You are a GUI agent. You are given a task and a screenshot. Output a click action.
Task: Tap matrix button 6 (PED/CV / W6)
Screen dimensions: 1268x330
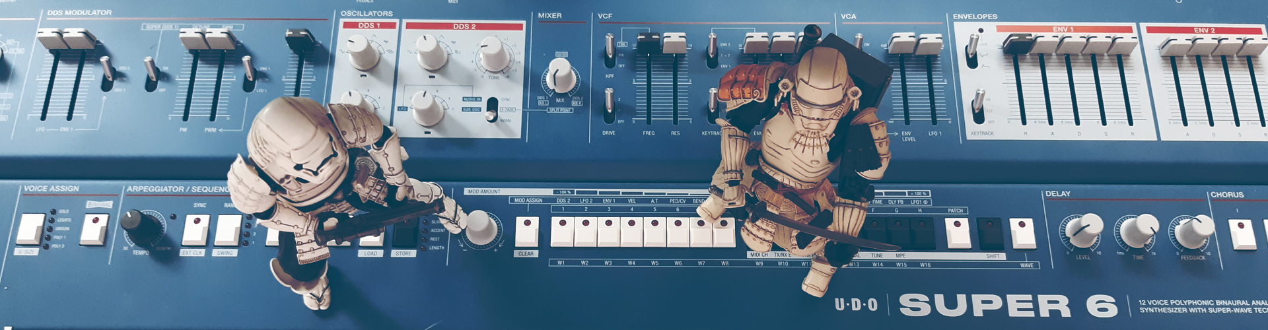pyautogui.click(x=678, y=231)
